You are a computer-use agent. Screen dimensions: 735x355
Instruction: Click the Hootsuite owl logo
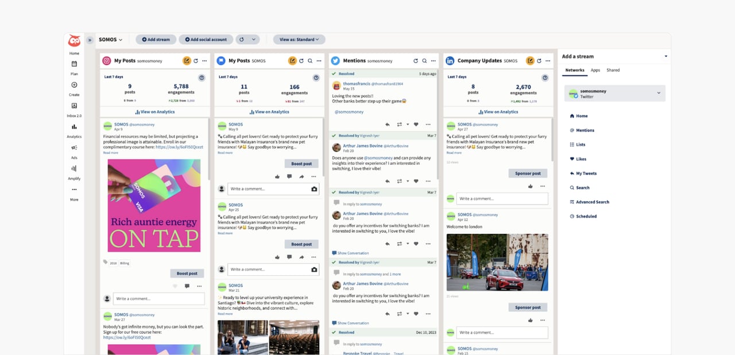[x=74, y=40]
